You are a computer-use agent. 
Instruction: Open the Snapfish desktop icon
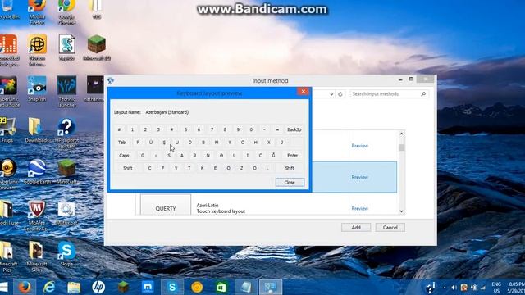click(37, 88)
